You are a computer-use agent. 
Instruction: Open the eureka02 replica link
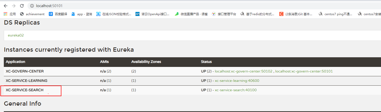click(x=16, y=35)
